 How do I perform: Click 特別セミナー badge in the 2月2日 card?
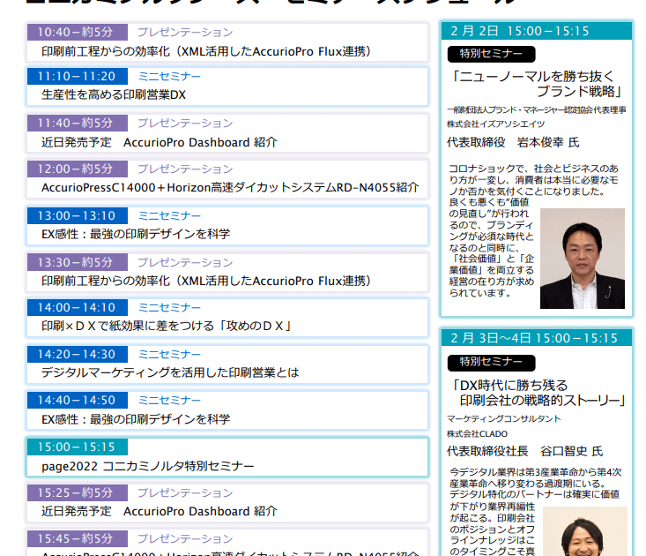pyautogui.click(x=491, y=54)
